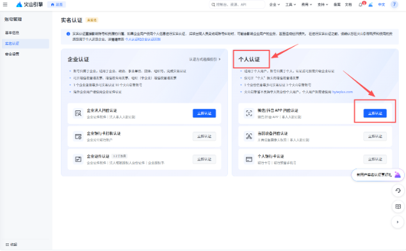406x251 pixels.
Task: Click the info icon in the notice banner
Action: point(68,34)
